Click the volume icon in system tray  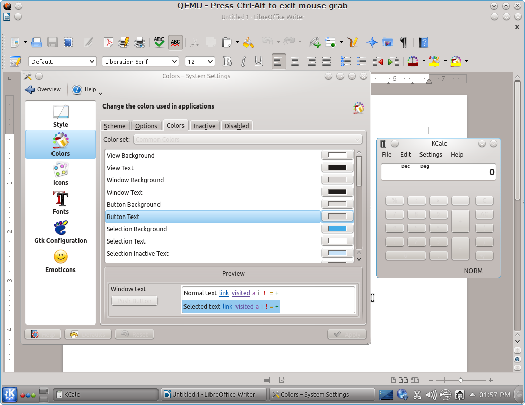pos(431,394)
